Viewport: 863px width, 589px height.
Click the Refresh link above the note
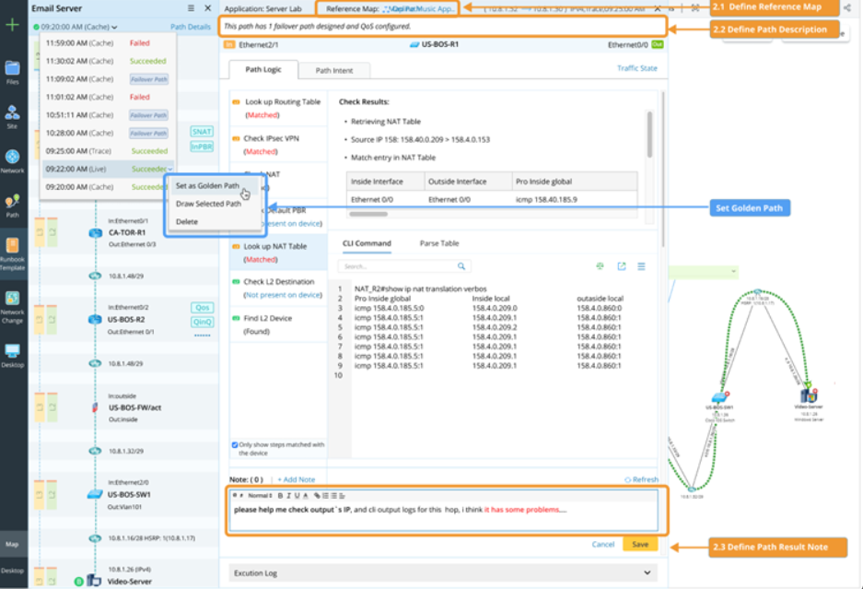pyautogui.click(x=642, y=479)
